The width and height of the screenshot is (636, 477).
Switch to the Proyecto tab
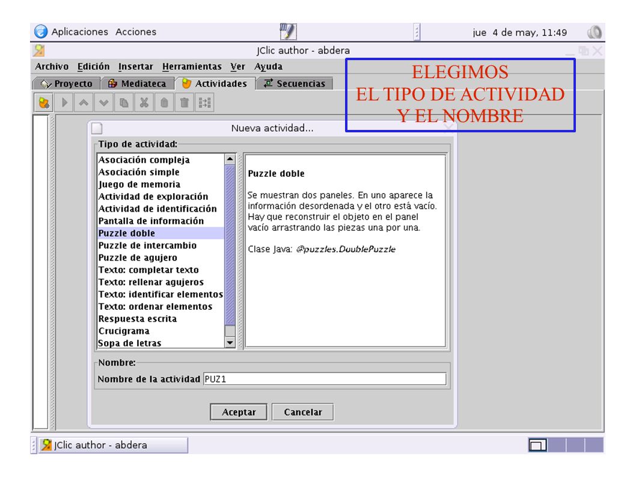point(67,84)
